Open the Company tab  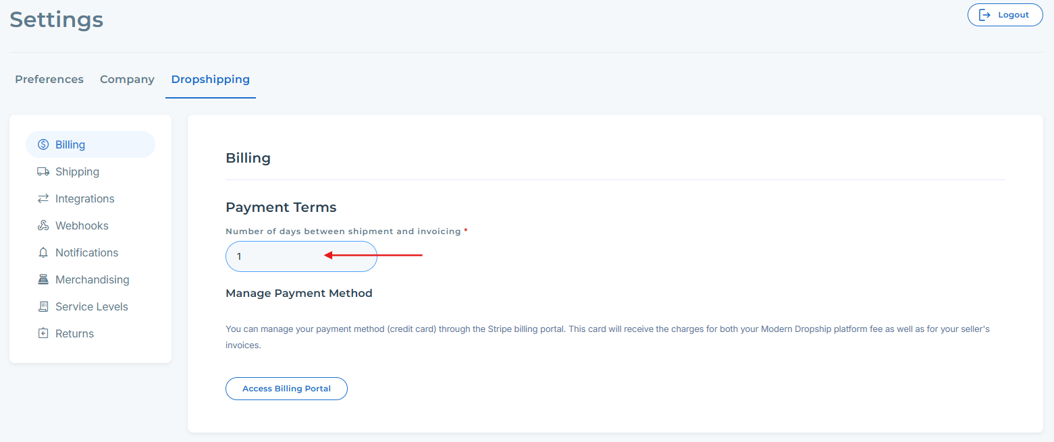(x=127, y=80)
